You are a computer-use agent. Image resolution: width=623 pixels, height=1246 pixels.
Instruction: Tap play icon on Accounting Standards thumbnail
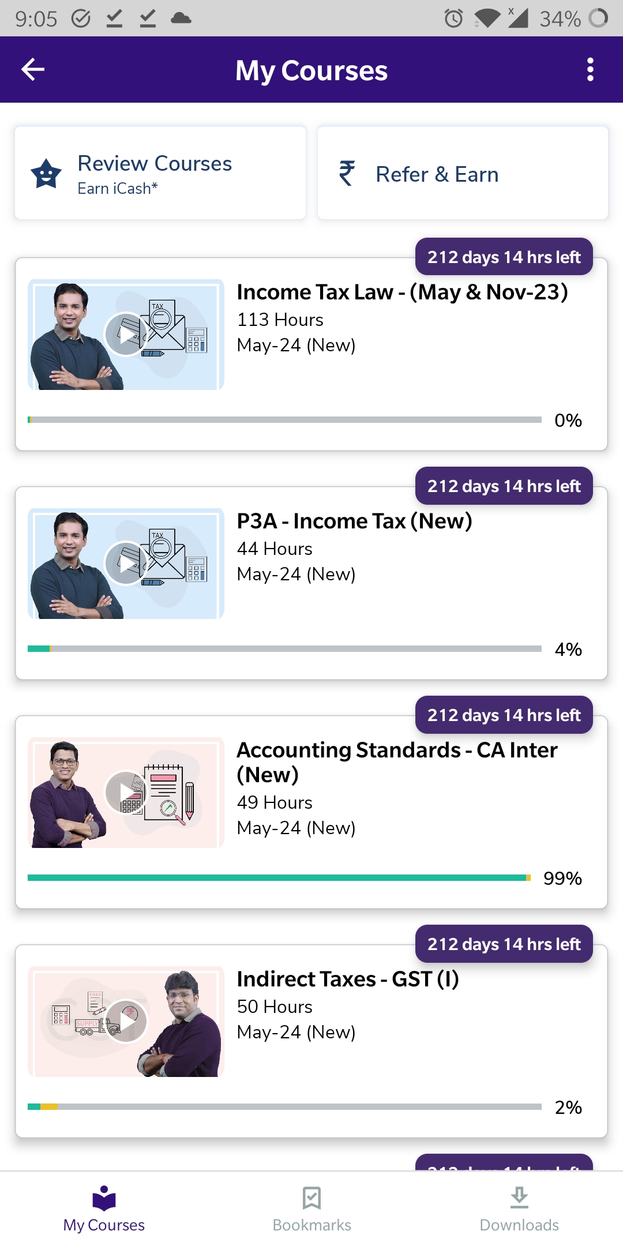coord(126,792)
